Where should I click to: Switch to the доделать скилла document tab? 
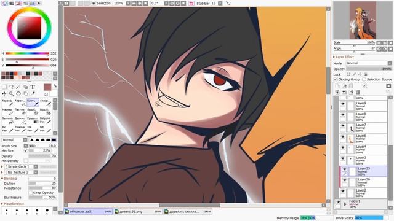tap(188, 211)
